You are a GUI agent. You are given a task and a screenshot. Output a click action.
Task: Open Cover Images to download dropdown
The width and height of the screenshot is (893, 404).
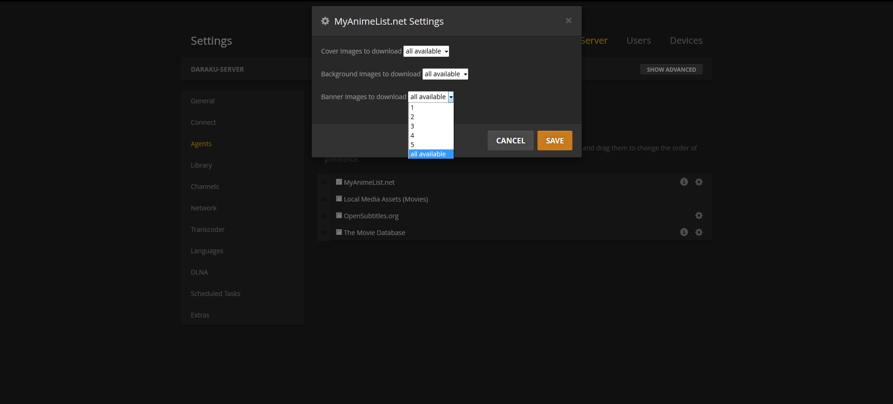(426, 51)
